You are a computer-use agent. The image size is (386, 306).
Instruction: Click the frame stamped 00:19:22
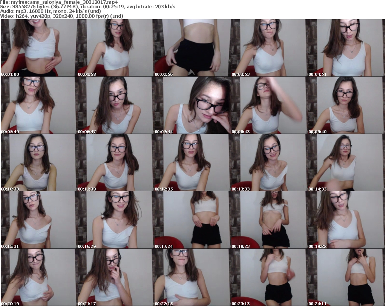point(346,220)
